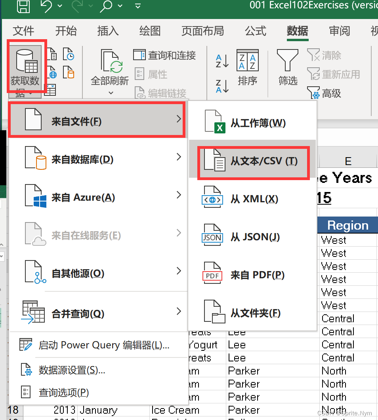
Task: Click the 从文件夹(F) folder icon
Action: pyautogui.click(x=214, y=312)
